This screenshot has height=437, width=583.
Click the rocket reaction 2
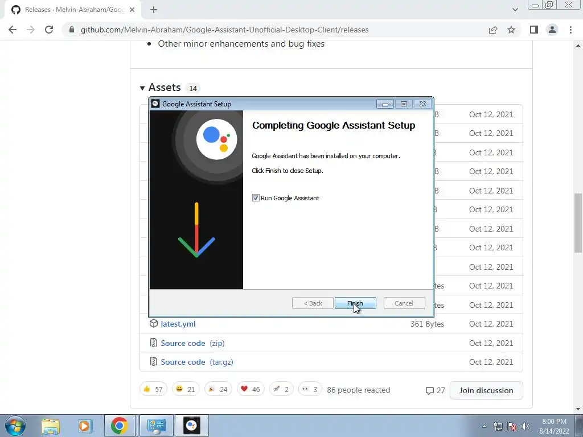point(281,389)
